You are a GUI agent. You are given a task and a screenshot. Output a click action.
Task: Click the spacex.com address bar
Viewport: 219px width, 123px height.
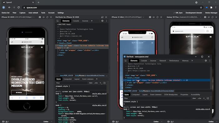pyautogui.click(x=112, y=8)
